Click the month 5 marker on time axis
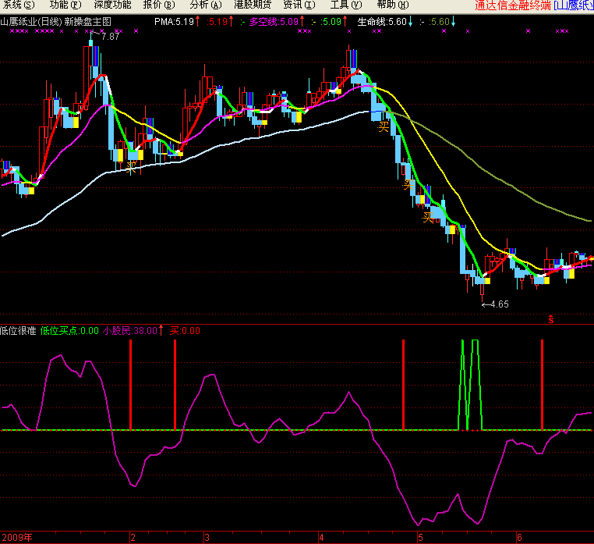Viewport: 594px width, 544px height. click(x=420, y=538)
